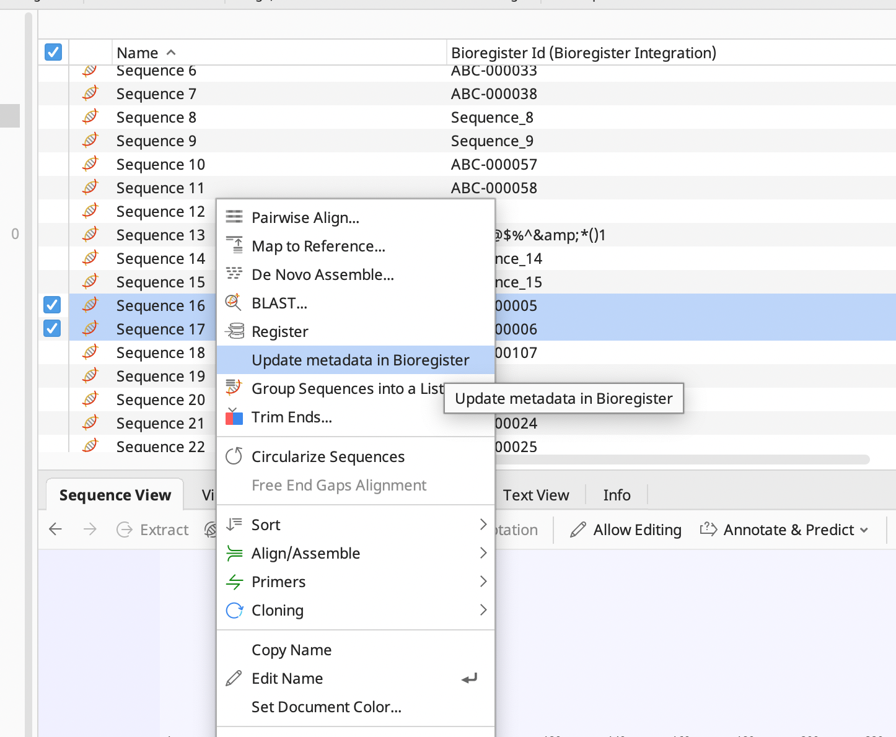Open Trim Ends using its icon

pyautogui.click(x=234, y=417)
